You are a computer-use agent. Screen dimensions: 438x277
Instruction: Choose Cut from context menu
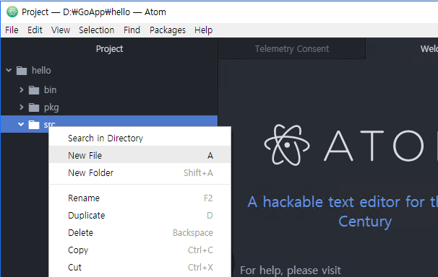coord(140,267)
